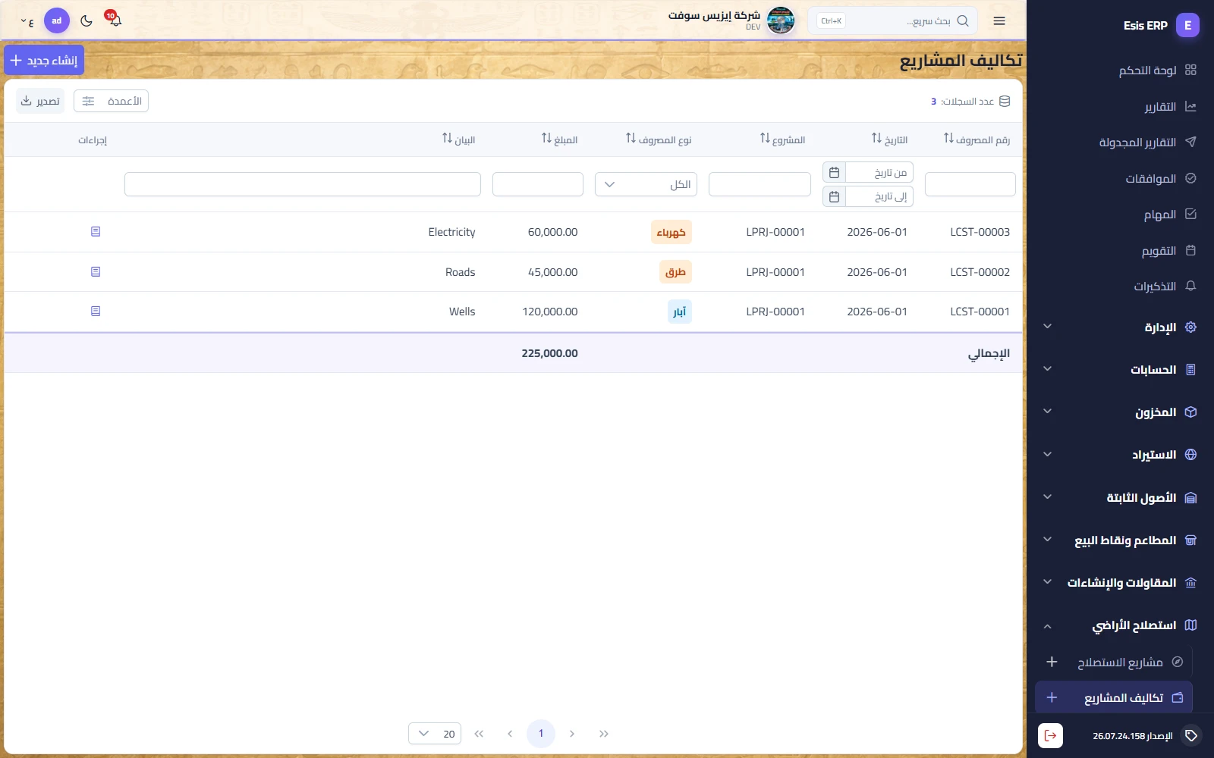Open details icon for LCST-00003 row
Image resolution: width=1214 pixels, height=758 pixels.
(96, 232)
